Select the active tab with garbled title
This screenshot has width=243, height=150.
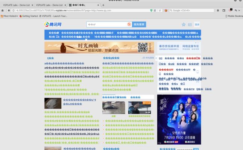coord(84,5)
